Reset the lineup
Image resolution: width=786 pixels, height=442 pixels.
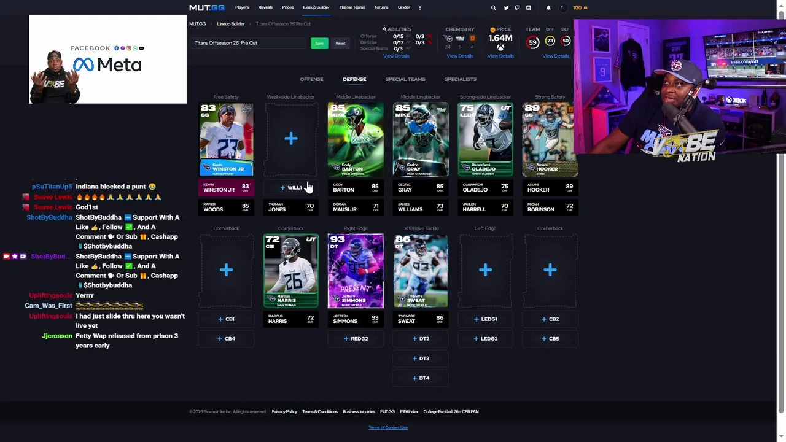pyautogui.click(x=340, y=44)
